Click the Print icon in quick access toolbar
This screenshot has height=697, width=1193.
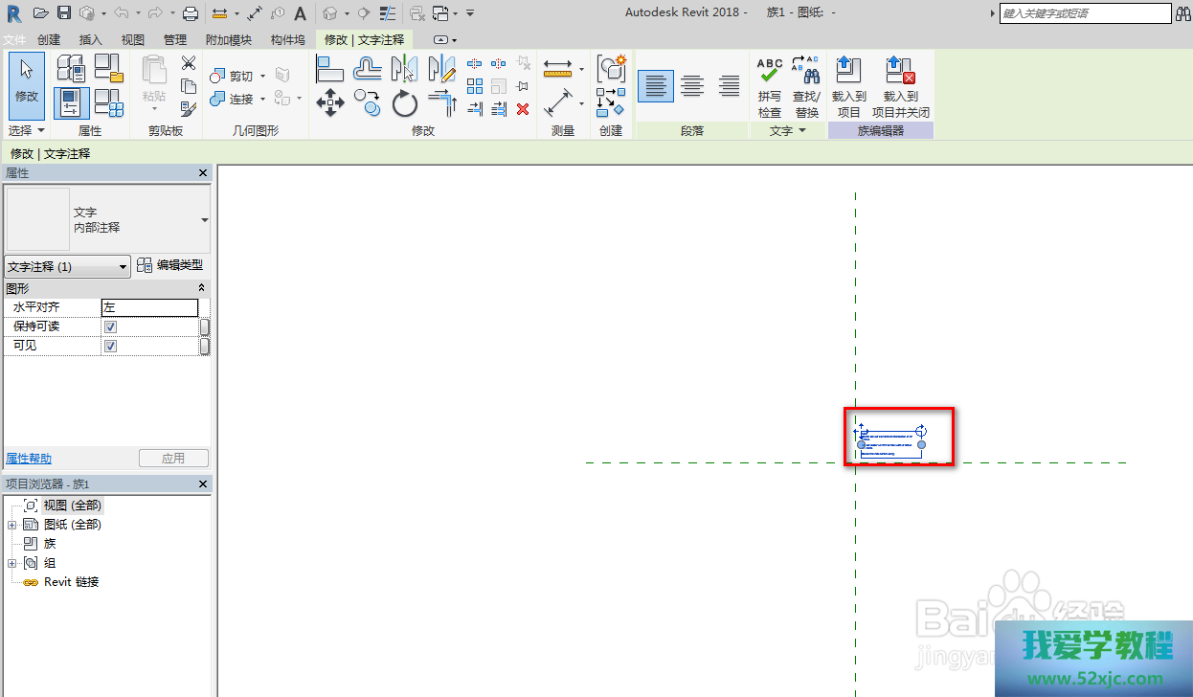click(191, 13)
